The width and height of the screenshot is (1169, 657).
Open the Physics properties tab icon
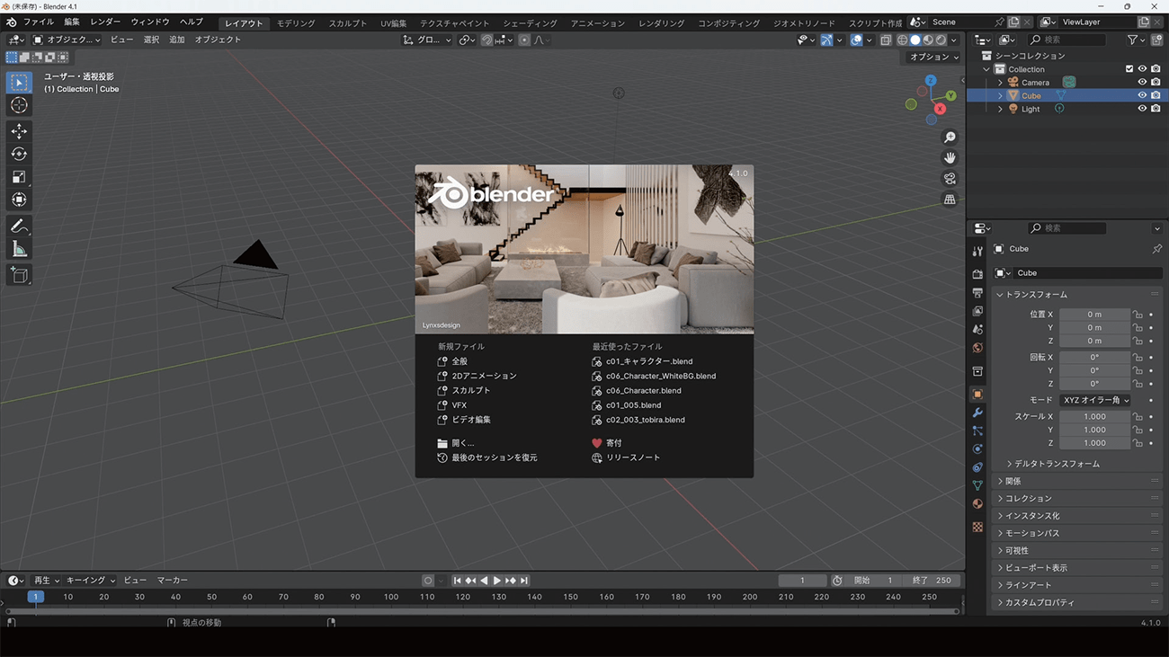(977, 449)
